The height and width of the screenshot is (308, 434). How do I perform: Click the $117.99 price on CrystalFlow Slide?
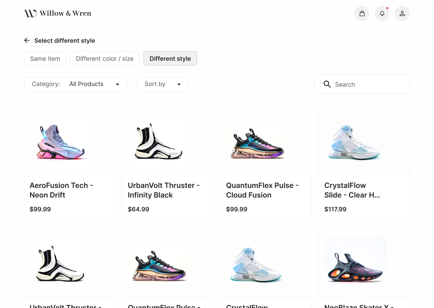pyautogui.click(x=335, y=209)
